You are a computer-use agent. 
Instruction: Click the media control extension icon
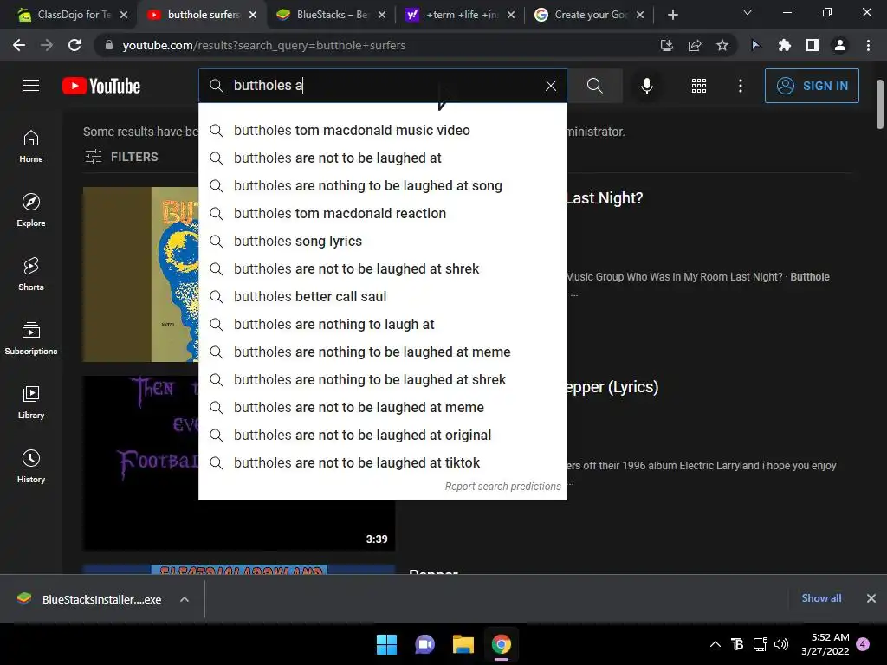click(755, 45)
